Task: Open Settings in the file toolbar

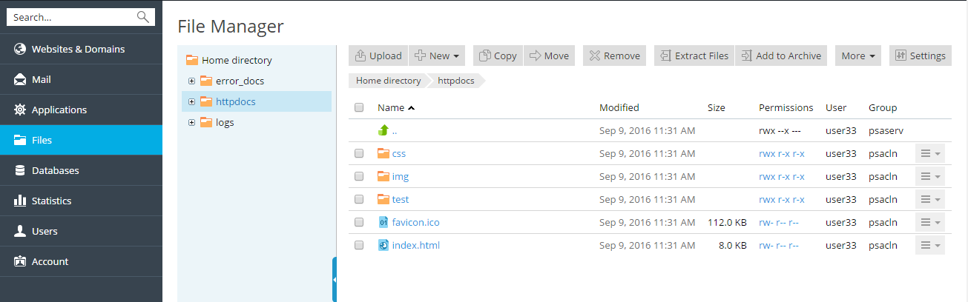Action: [921, 56]
